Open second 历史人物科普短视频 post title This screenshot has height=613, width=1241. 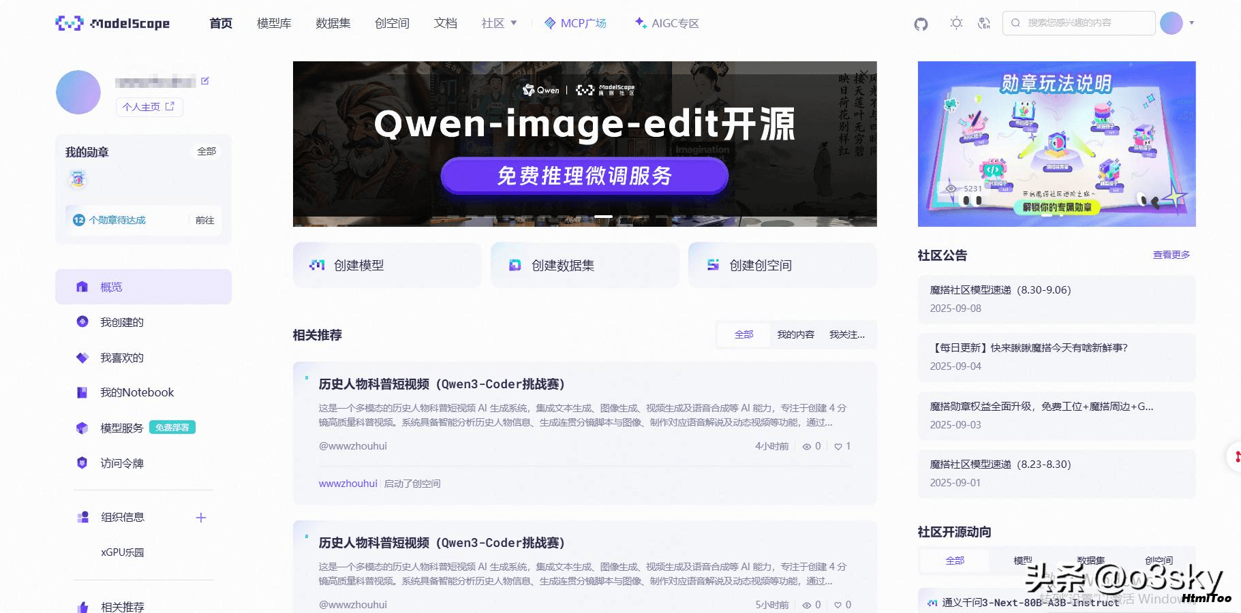click(x=442, y=543)
